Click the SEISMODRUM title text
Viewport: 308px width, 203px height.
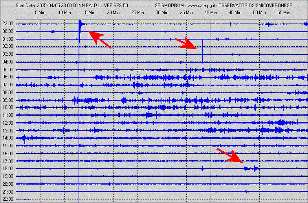[169, 5]
